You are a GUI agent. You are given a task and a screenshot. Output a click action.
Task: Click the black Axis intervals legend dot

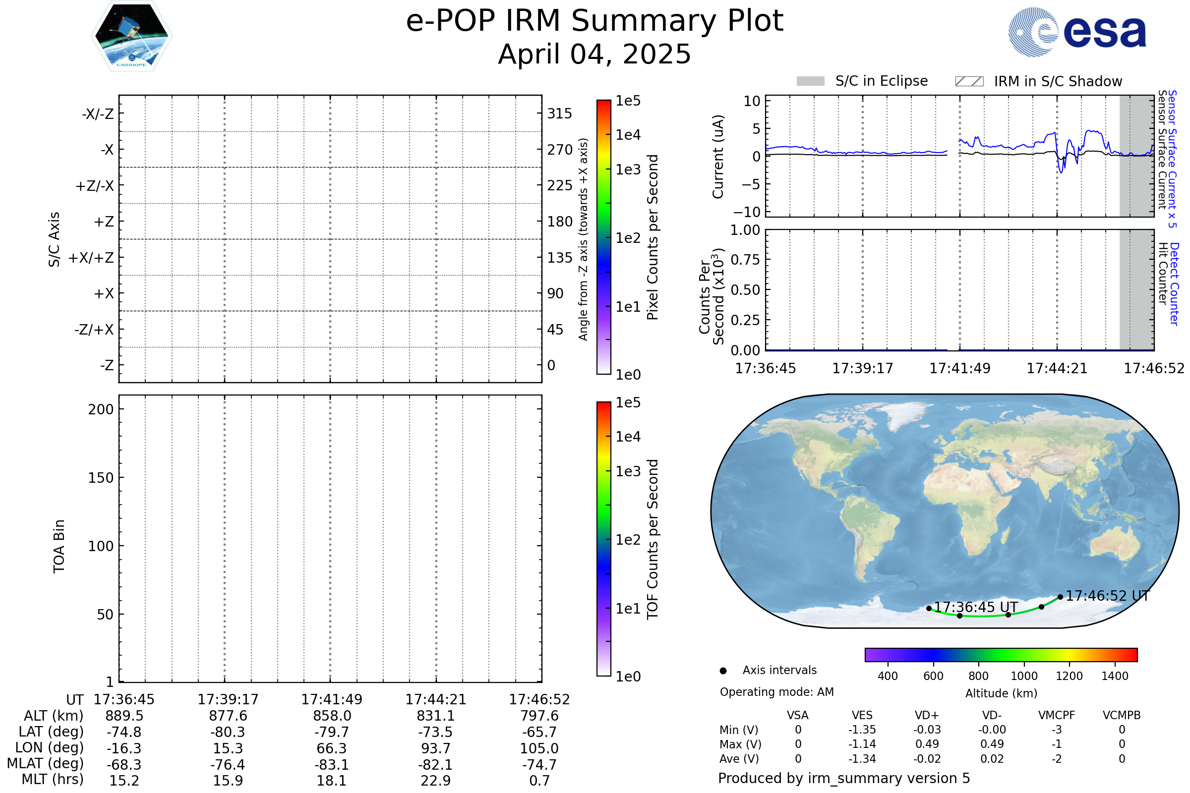pos(723,671)
